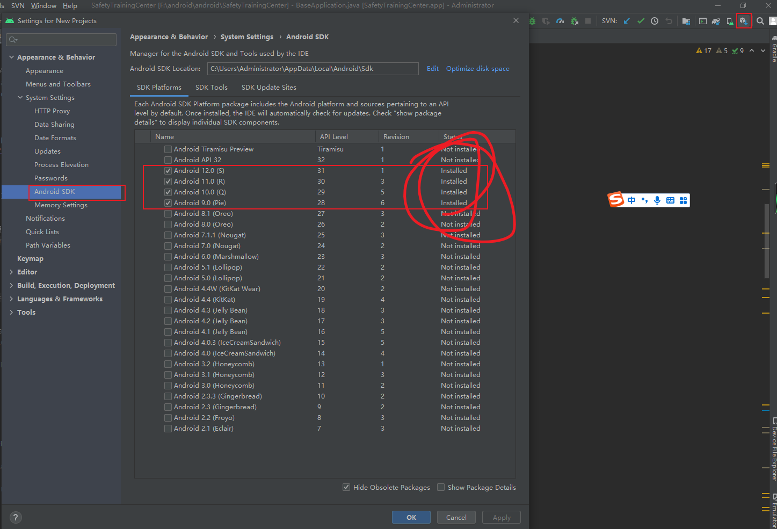This screenshot has height=529, width=777.
Task: Uncheck the Android 10.0 (Q) checkbox
Action: (x=168, y=192)
